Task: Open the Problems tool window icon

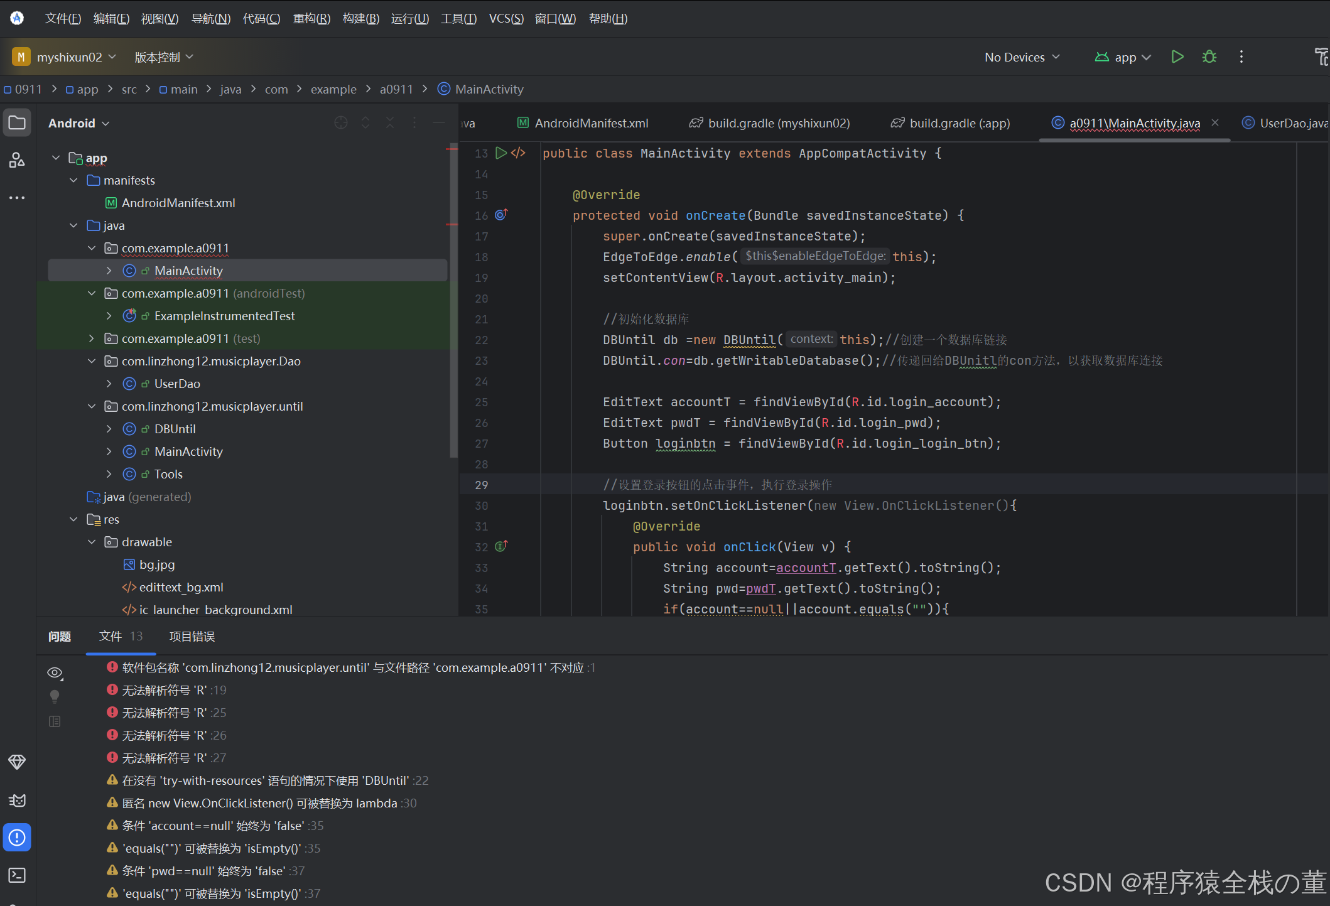Action: (x=17, y=837)
